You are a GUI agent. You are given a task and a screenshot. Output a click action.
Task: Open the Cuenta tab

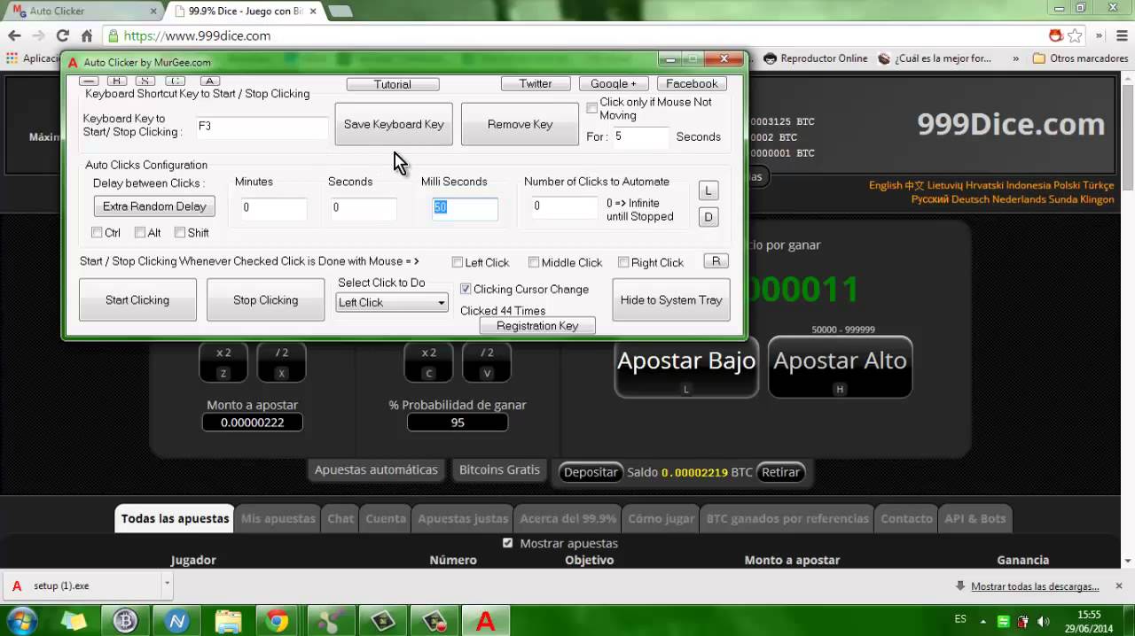386,518
